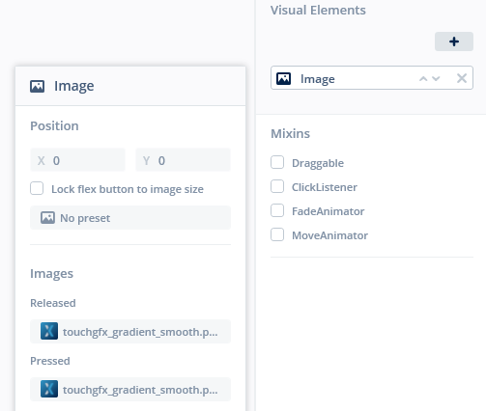Screen dimensions: 486x411
Task: Click the Pressed image thumbnail icon
Action: pyautogui.click(x=49, y=389)
